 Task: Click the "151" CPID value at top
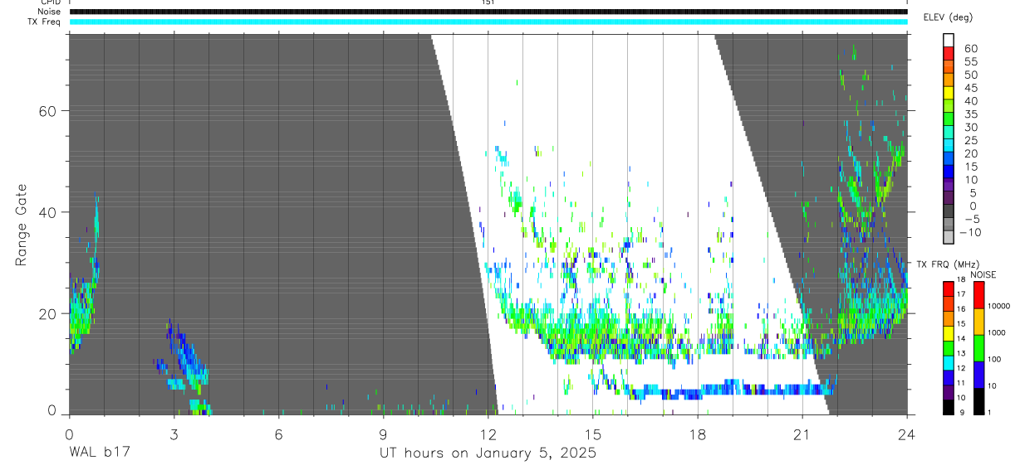click(488, 2)
